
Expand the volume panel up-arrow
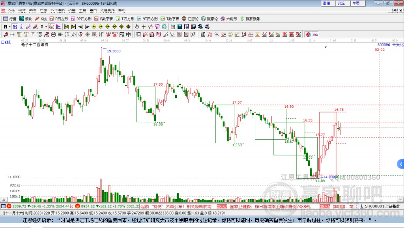[4, 200]
